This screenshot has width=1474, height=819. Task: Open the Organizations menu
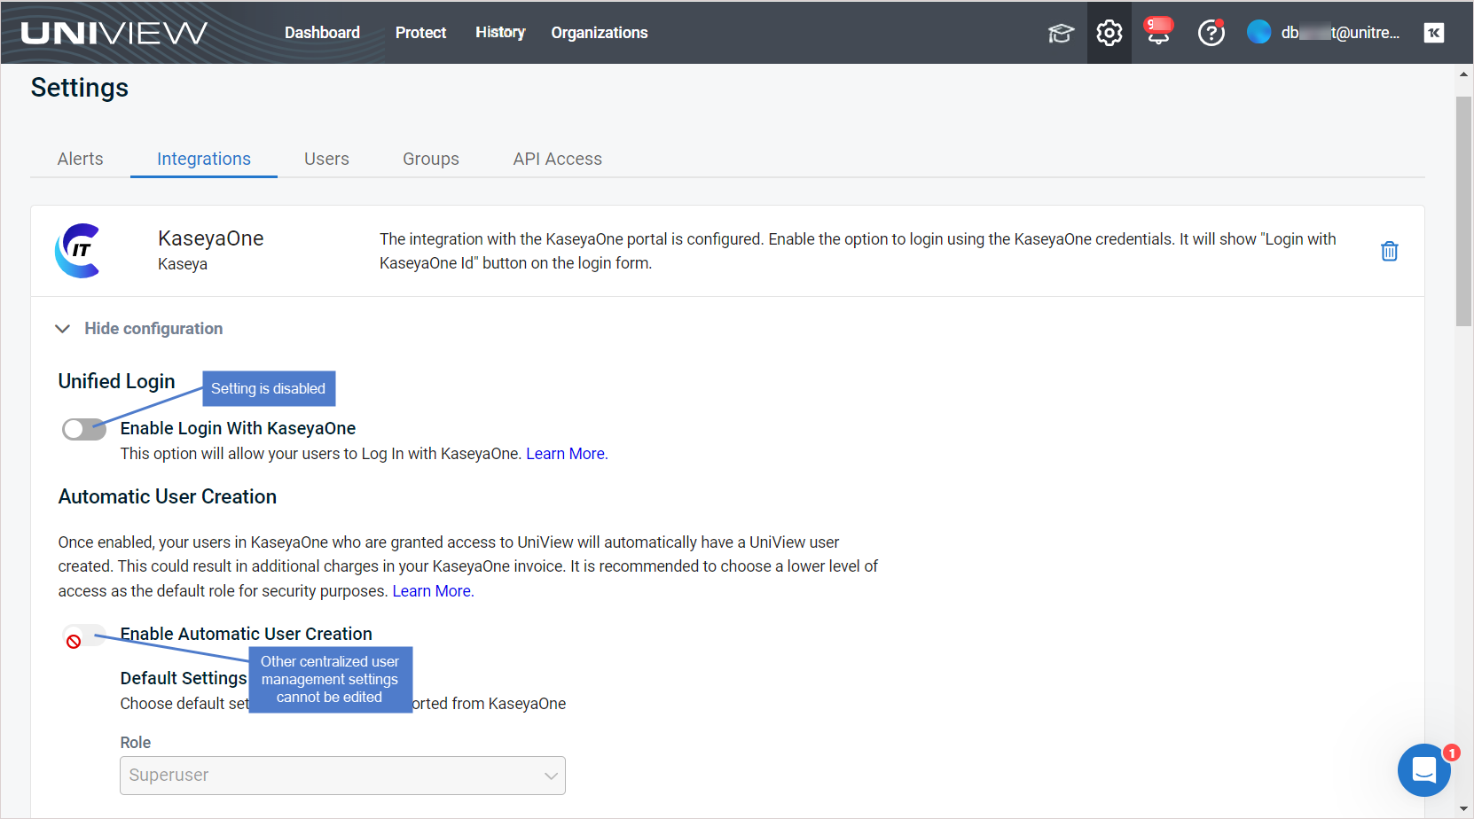(x=600, y=33)
